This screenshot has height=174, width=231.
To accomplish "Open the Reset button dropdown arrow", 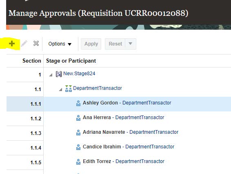I will coord(130,44).
